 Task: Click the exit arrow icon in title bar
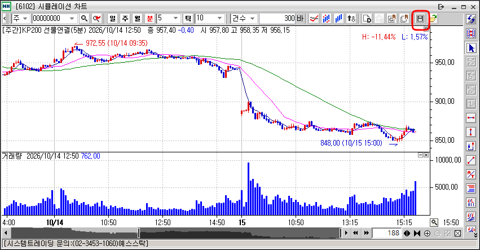click(441, 6)
